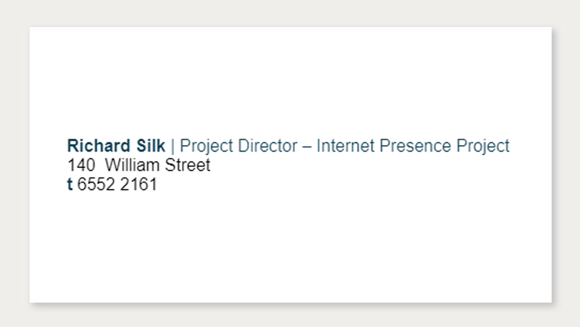Click the double space between 140 and William

pos(100,165)
